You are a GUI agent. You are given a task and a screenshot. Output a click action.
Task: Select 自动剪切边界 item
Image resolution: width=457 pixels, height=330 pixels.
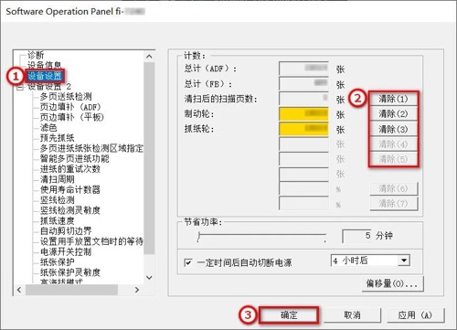coord(66,231)
